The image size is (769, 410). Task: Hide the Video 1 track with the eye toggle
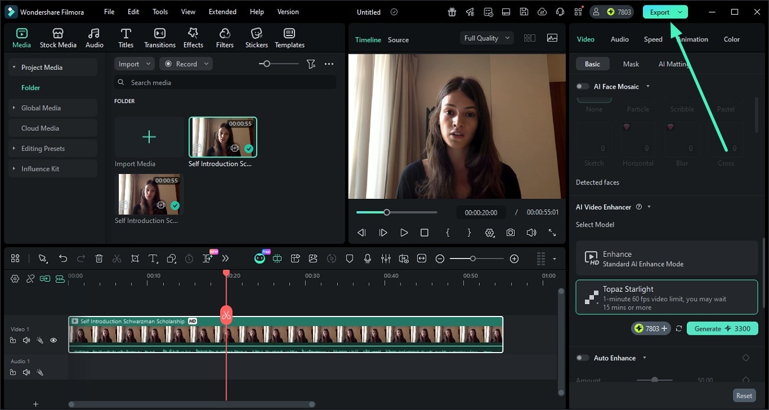tap(53, 340)
